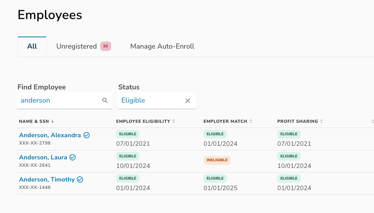Sort by Profit Sharing column
The height and width of the screenshot is (213, 374).
click(x=322, y=121)
